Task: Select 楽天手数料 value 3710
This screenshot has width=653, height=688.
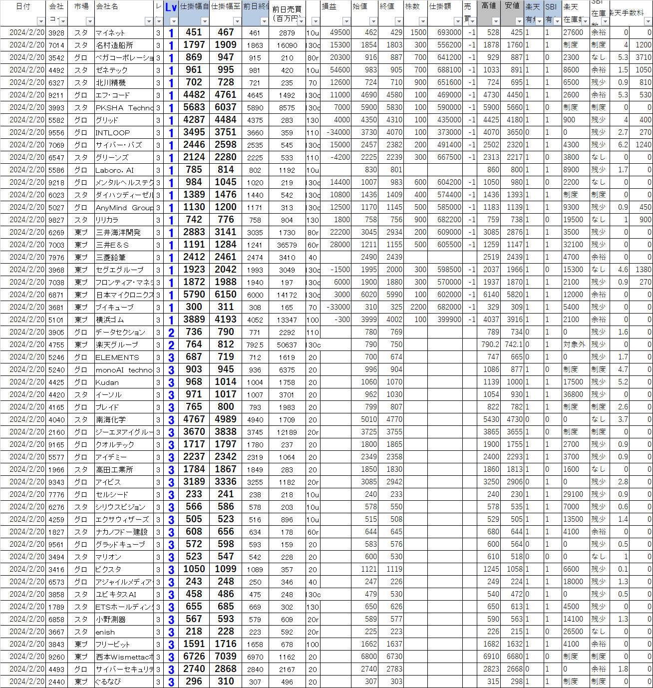Action: (x=641, y=57)
